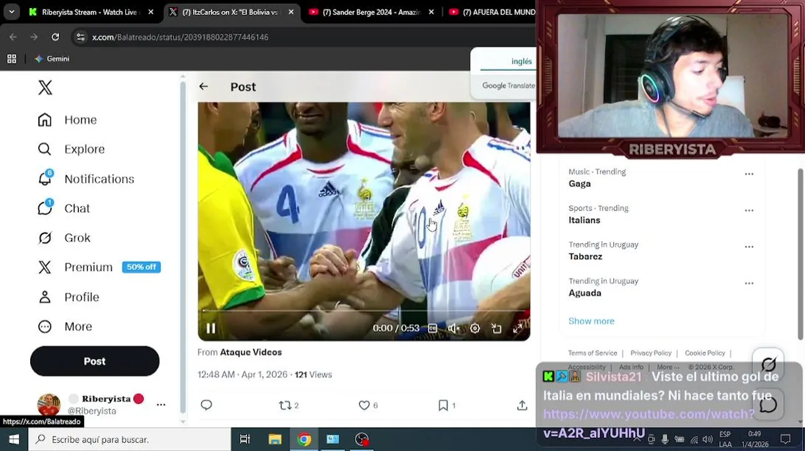Open video playback settings gear

point(475,328)
